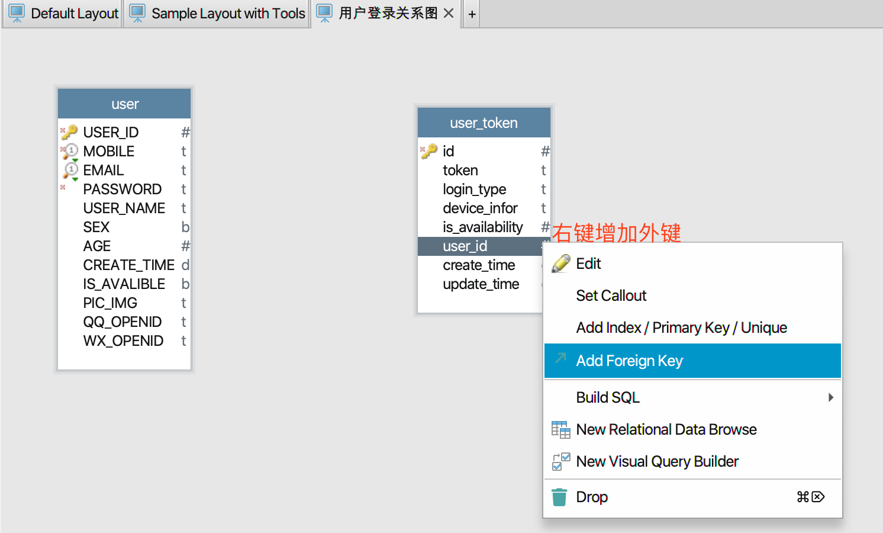
Task: Select the is_availability column
Action: 484,227
